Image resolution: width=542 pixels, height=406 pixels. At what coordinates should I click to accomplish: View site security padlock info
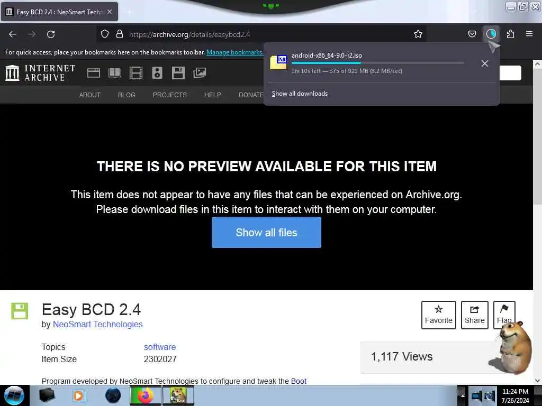coord(120,34)
